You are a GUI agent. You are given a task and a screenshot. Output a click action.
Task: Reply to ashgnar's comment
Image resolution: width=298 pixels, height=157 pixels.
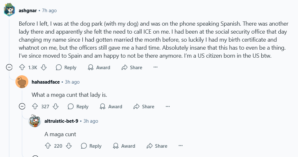pyautogui.click(x=66, y=67)
